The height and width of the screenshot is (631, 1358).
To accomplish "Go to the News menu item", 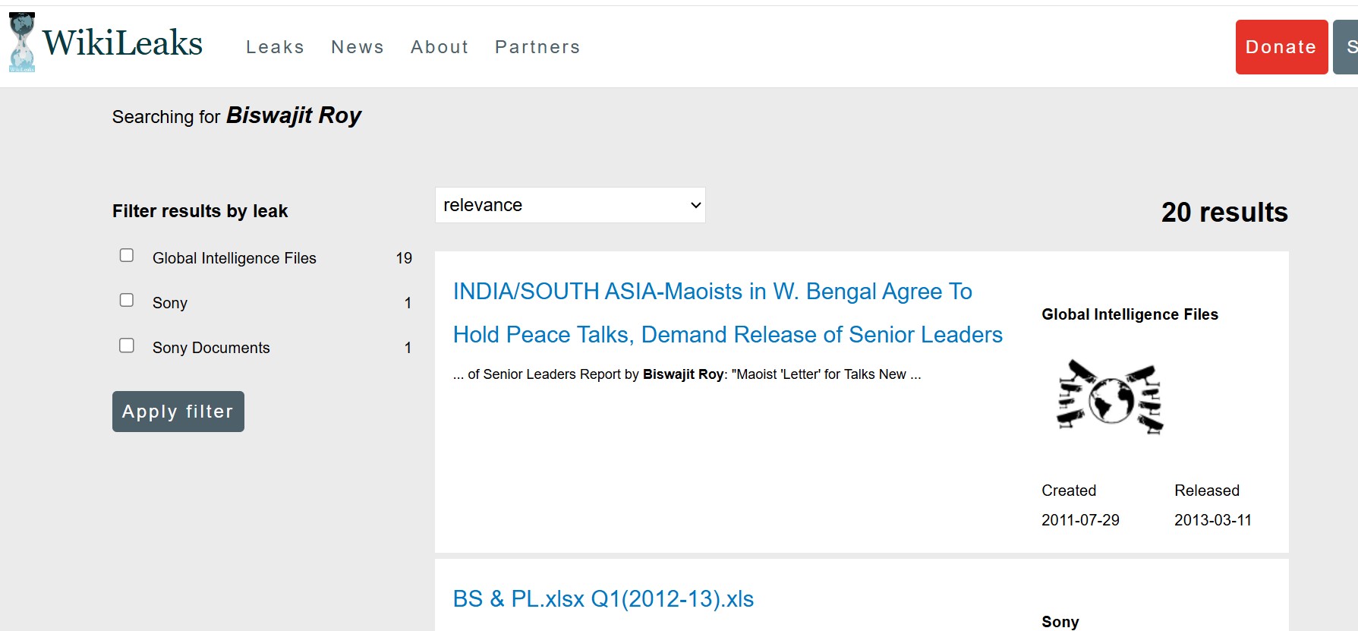I will [x=358, y=47].
